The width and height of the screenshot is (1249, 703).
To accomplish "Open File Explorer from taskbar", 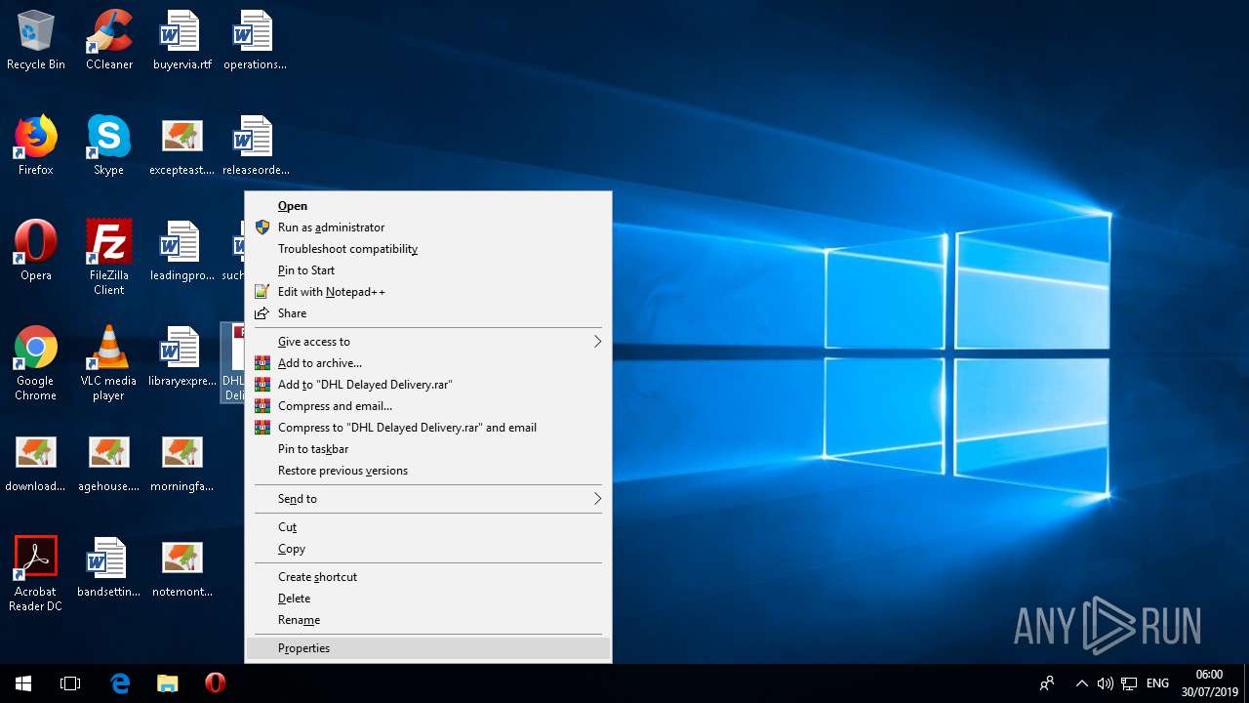I will click(x=168, y=683).
